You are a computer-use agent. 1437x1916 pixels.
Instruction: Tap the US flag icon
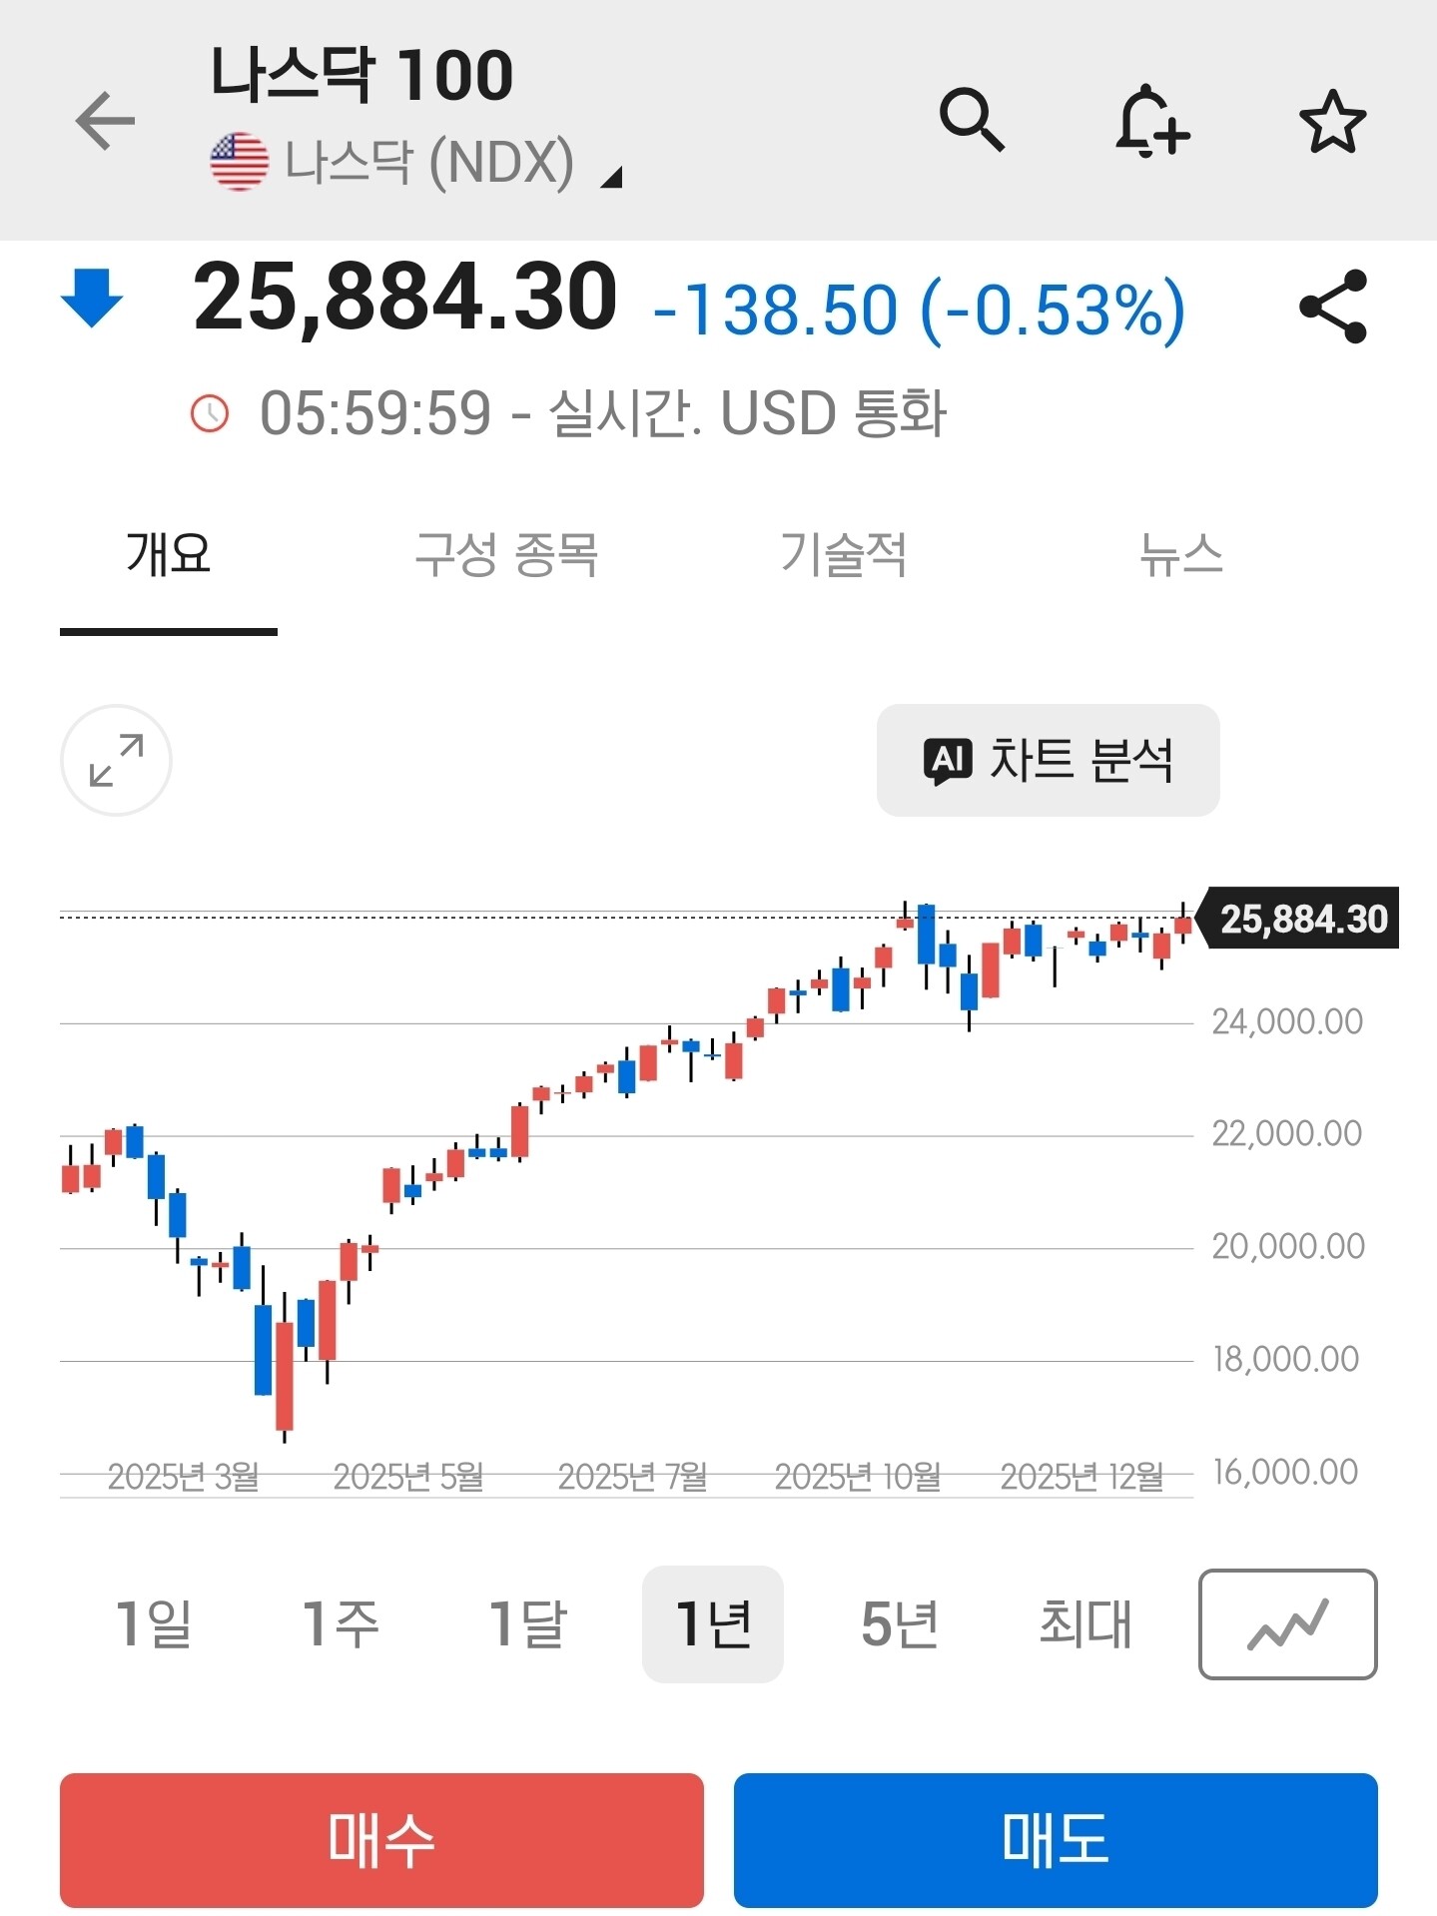[240, 161]
